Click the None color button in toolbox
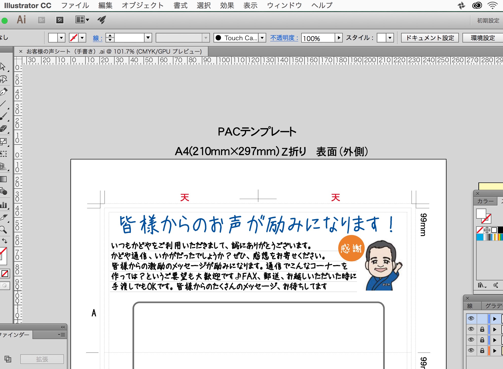 point(5,274)
